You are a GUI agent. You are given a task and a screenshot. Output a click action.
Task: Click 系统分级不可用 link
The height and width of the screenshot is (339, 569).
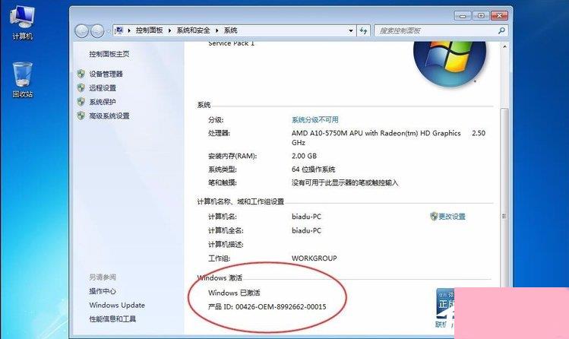coord(315,120)
